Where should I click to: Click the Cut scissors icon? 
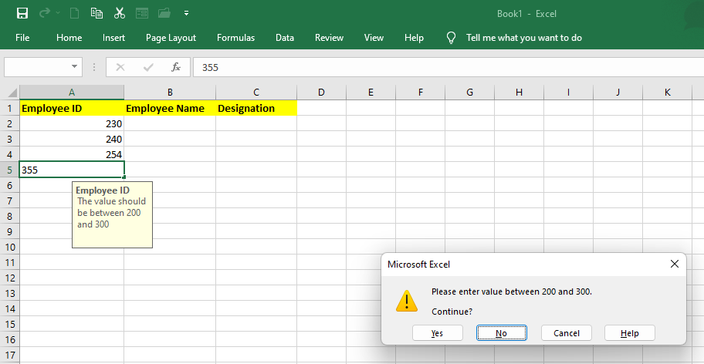coord(119,13)
